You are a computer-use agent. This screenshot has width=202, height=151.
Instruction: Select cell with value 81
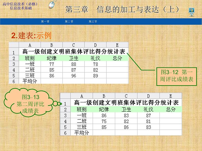click(148, 121)
